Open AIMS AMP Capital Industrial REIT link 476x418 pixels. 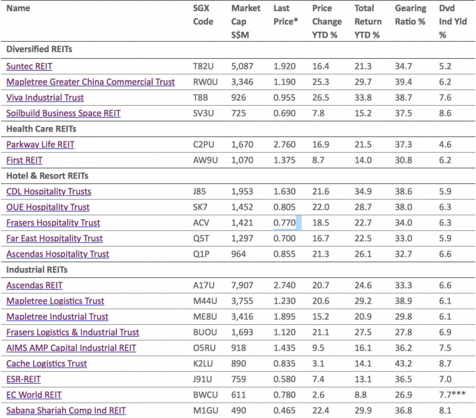[71, 348]
